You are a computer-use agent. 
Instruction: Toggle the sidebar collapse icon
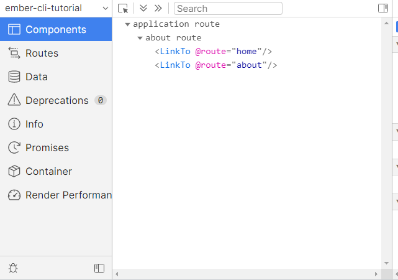99,268
